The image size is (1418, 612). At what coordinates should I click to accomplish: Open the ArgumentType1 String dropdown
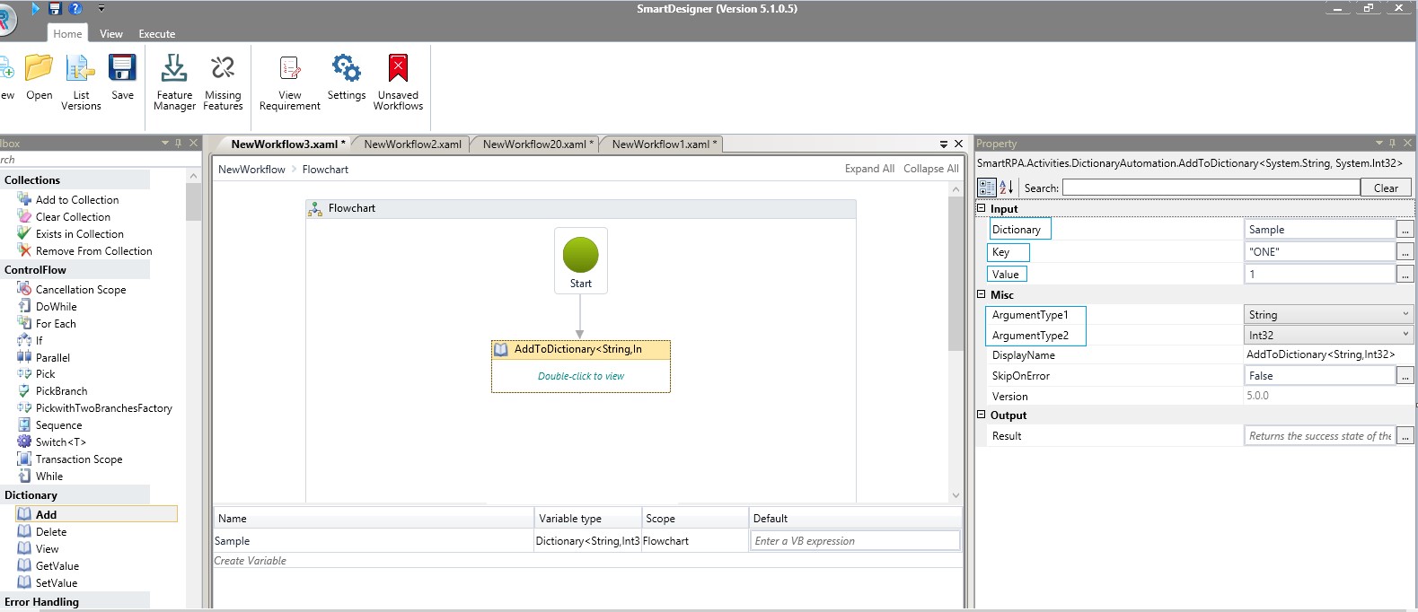(1405, 314)
